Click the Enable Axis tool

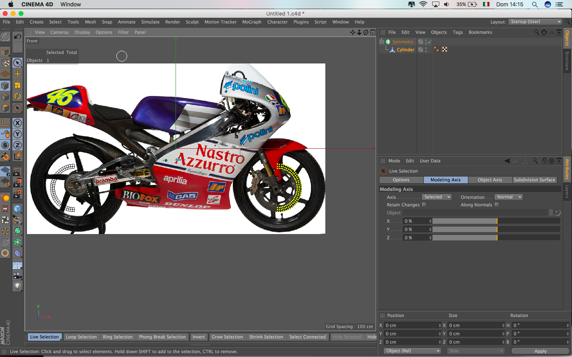[x=5, y=123]
